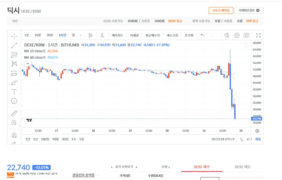Enter fullscreen chart mode
Image resolution: width=282 pixels, height=180 pixels.
pos(258,35)
